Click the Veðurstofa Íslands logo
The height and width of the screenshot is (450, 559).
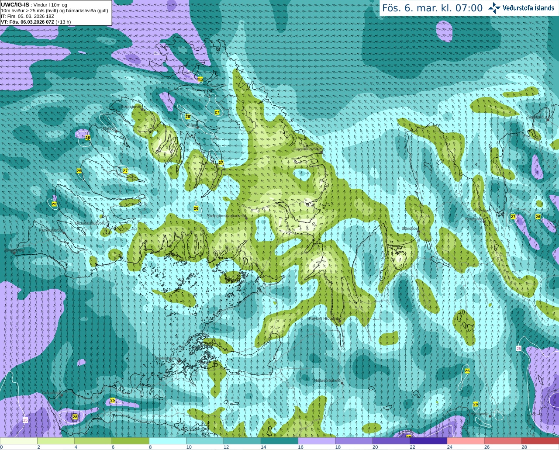(521, 8)
